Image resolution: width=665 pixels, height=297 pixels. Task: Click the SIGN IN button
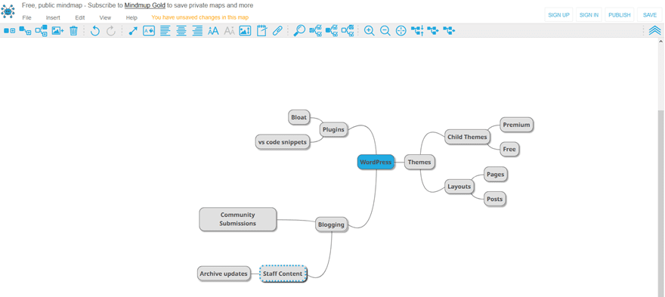click(x=589, y=15)
